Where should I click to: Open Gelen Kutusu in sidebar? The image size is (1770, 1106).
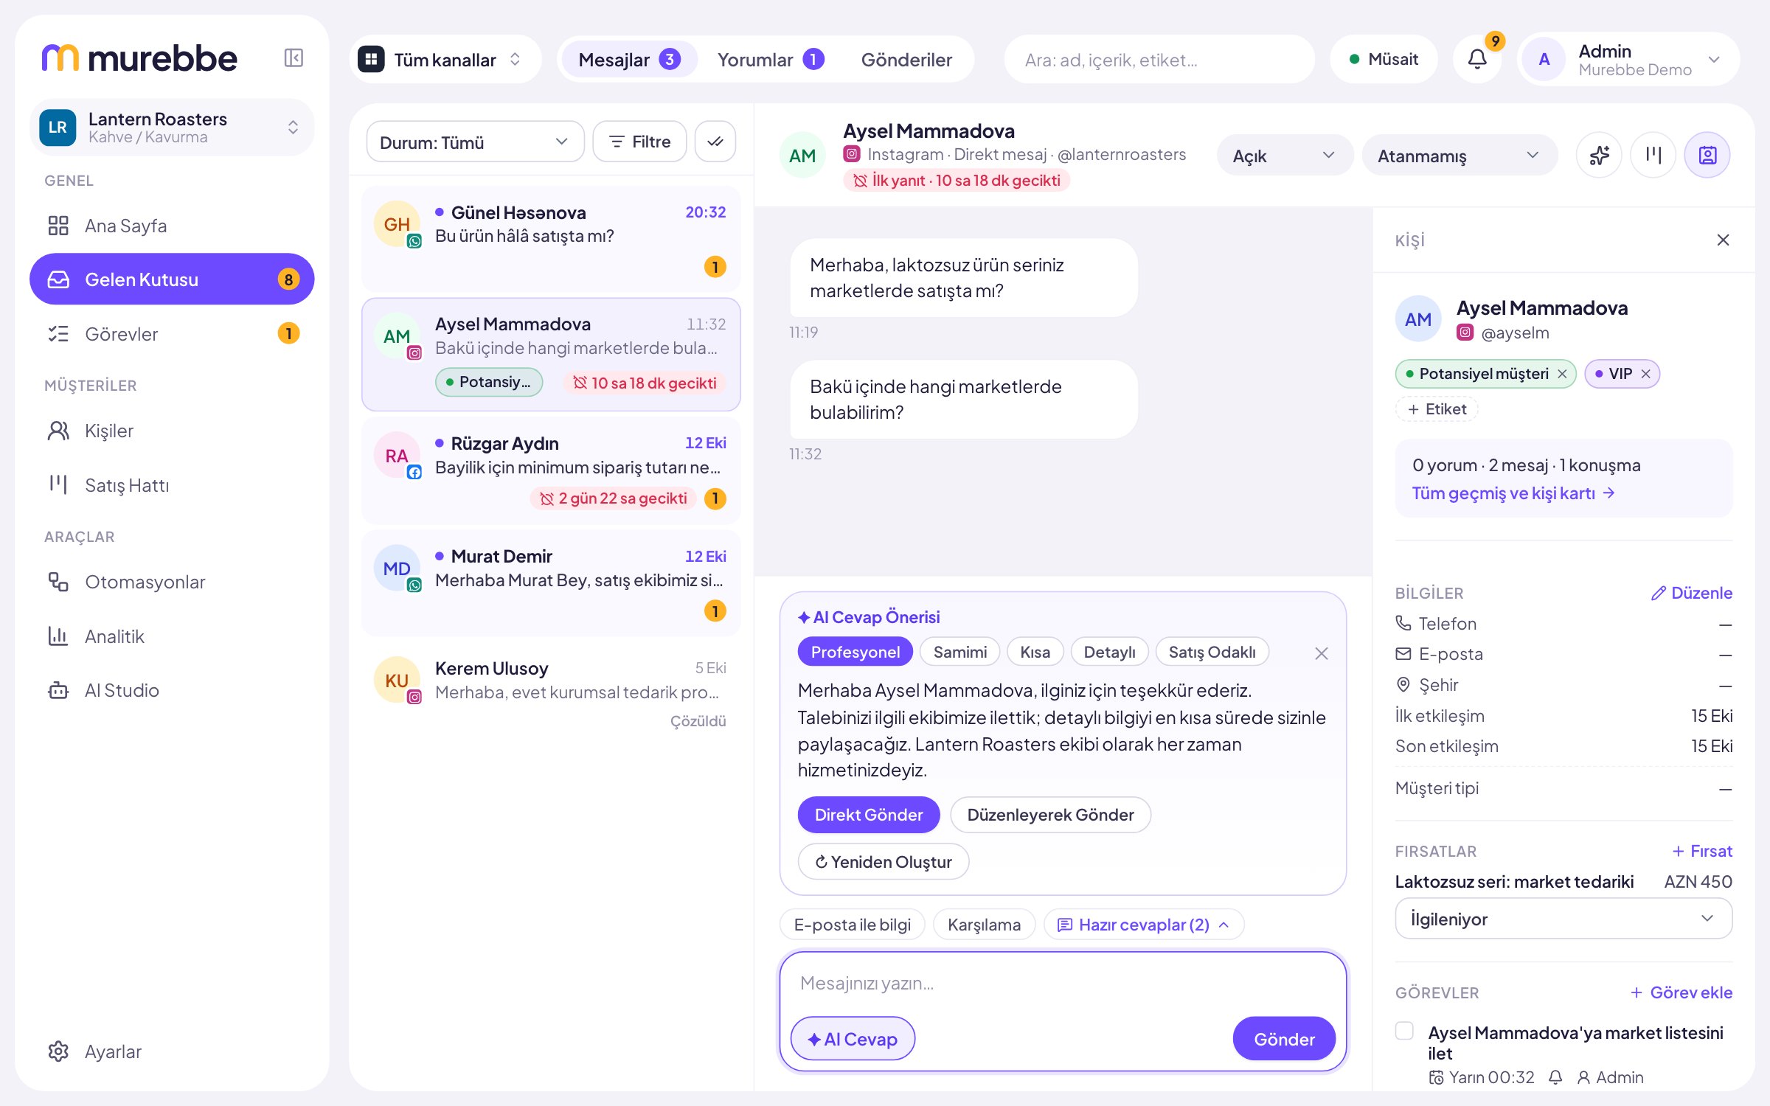172,279
